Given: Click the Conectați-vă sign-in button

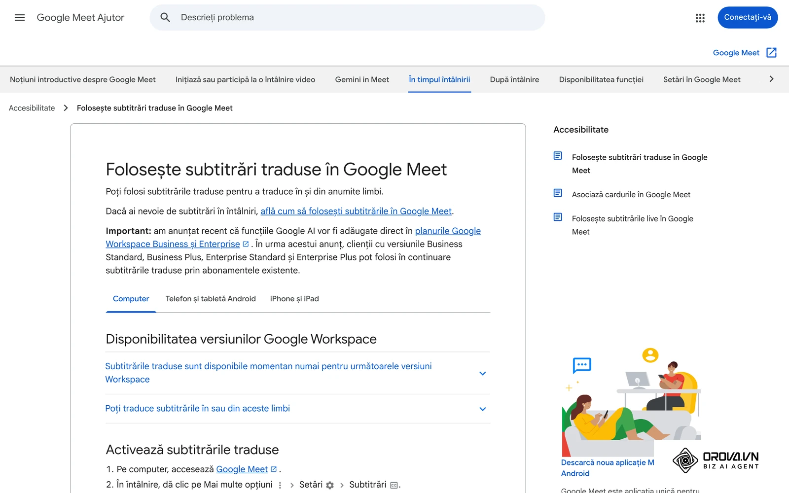Looking at the screenshot, I should (x=748, y=17).
